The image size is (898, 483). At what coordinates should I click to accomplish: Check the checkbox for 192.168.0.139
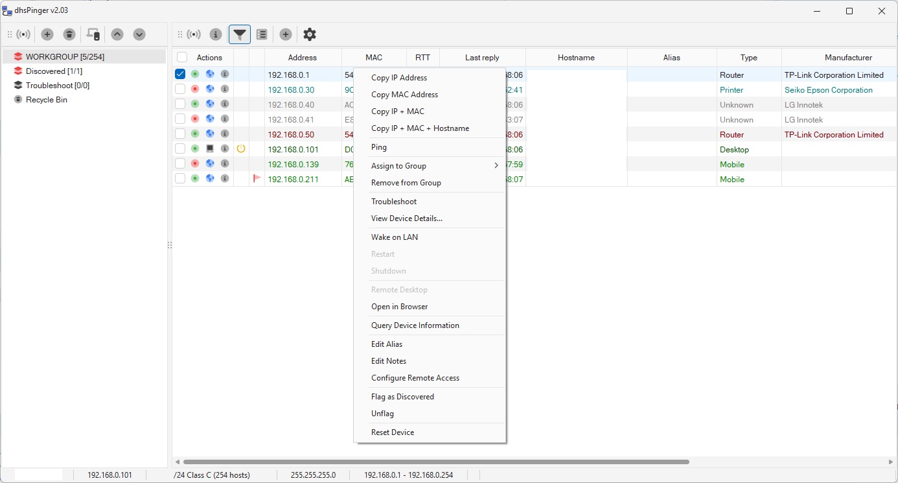(179, 164)
